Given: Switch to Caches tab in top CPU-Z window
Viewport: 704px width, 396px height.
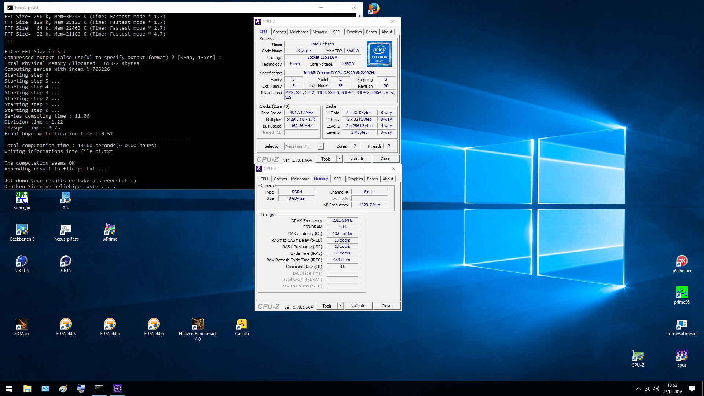Looking at the screenshot, I should [279, 32].
